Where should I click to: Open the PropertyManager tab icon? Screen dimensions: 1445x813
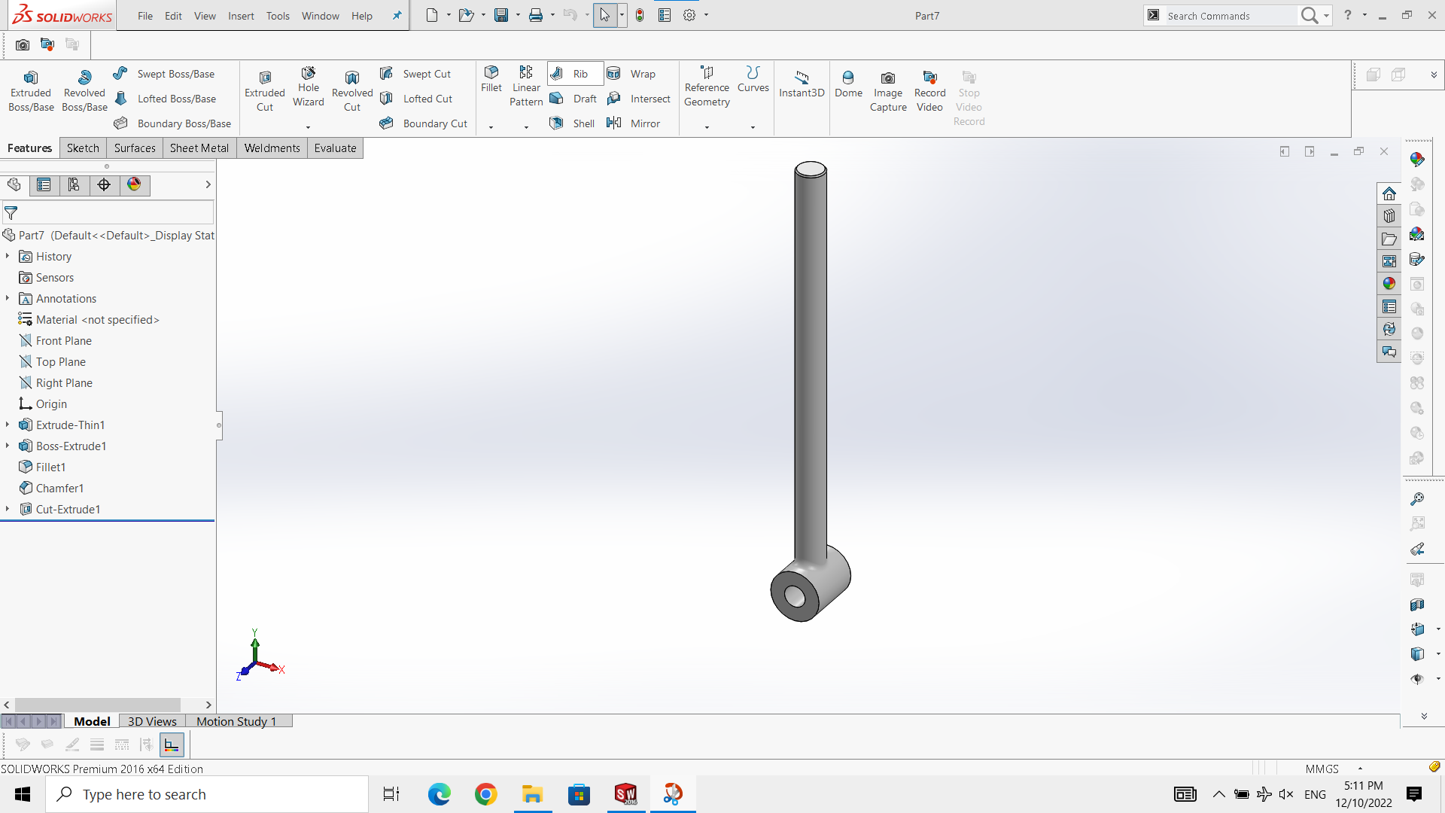click(x=44, y=185)
